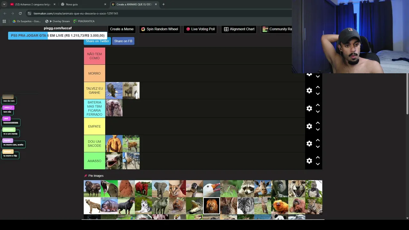Share tier list on FB

click(x=123, y=41)
